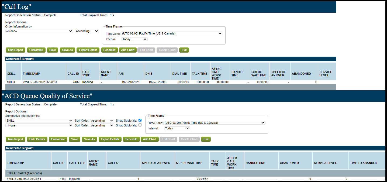Save the Call Log report
The height and width of the screenshot is (182, 387).
tap(53, 50)
